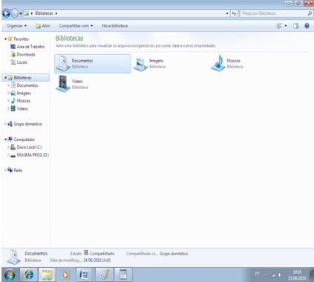314x282 pixels.
Task: Open Downloads in Favoritos
Action: (x=23, y=54)
